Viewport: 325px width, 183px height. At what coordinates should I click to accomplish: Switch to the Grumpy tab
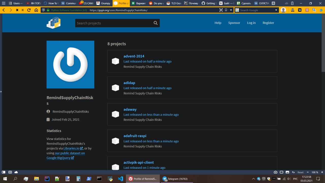pyautogui.click(x=104, y=3)
